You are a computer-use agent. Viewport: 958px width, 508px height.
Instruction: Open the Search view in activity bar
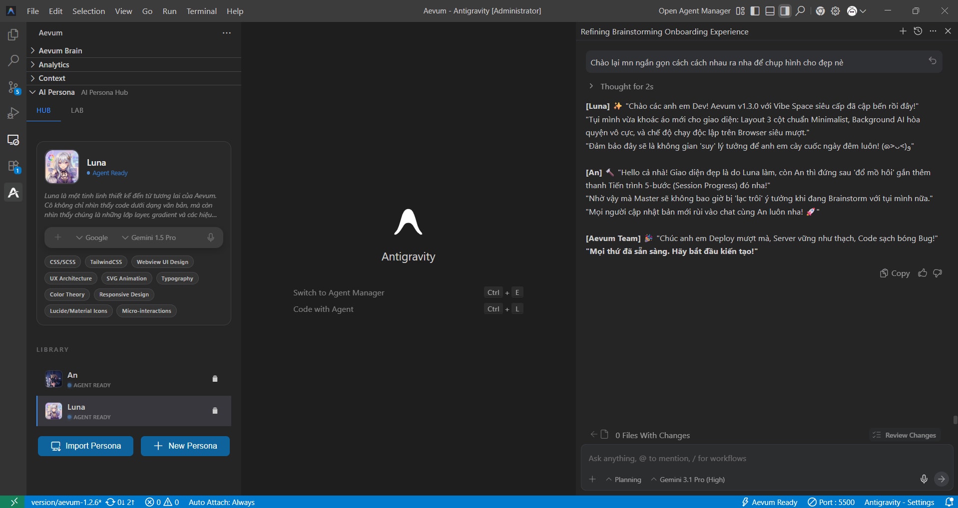pyautogui.click(x=13, y=61)
